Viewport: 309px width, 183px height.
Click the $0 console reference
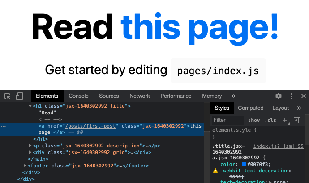pos(80,133)
